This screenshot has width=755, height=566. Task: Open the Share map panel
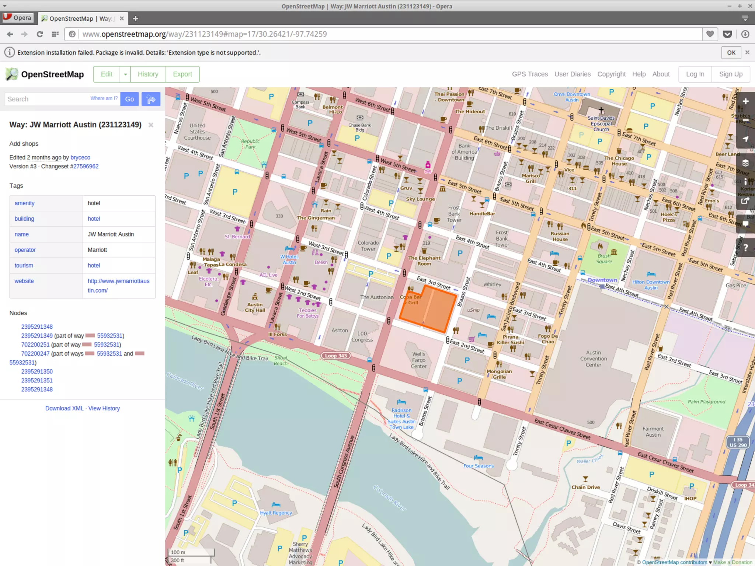click(x=745, y=201)
